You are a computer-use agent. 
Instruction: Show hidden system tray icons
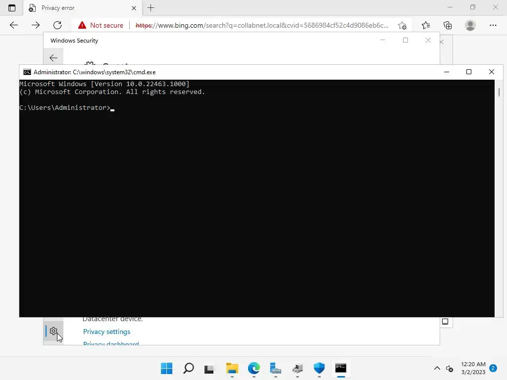437,368
